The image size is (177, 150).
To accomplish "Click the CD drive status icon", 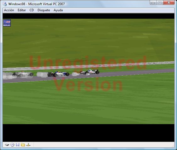I will tap(12, 145).
